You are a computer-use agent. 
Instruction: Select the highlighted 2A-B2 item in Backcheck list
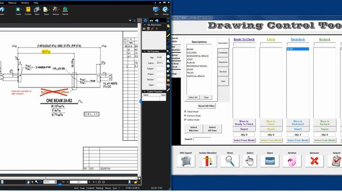pos(298,49)
